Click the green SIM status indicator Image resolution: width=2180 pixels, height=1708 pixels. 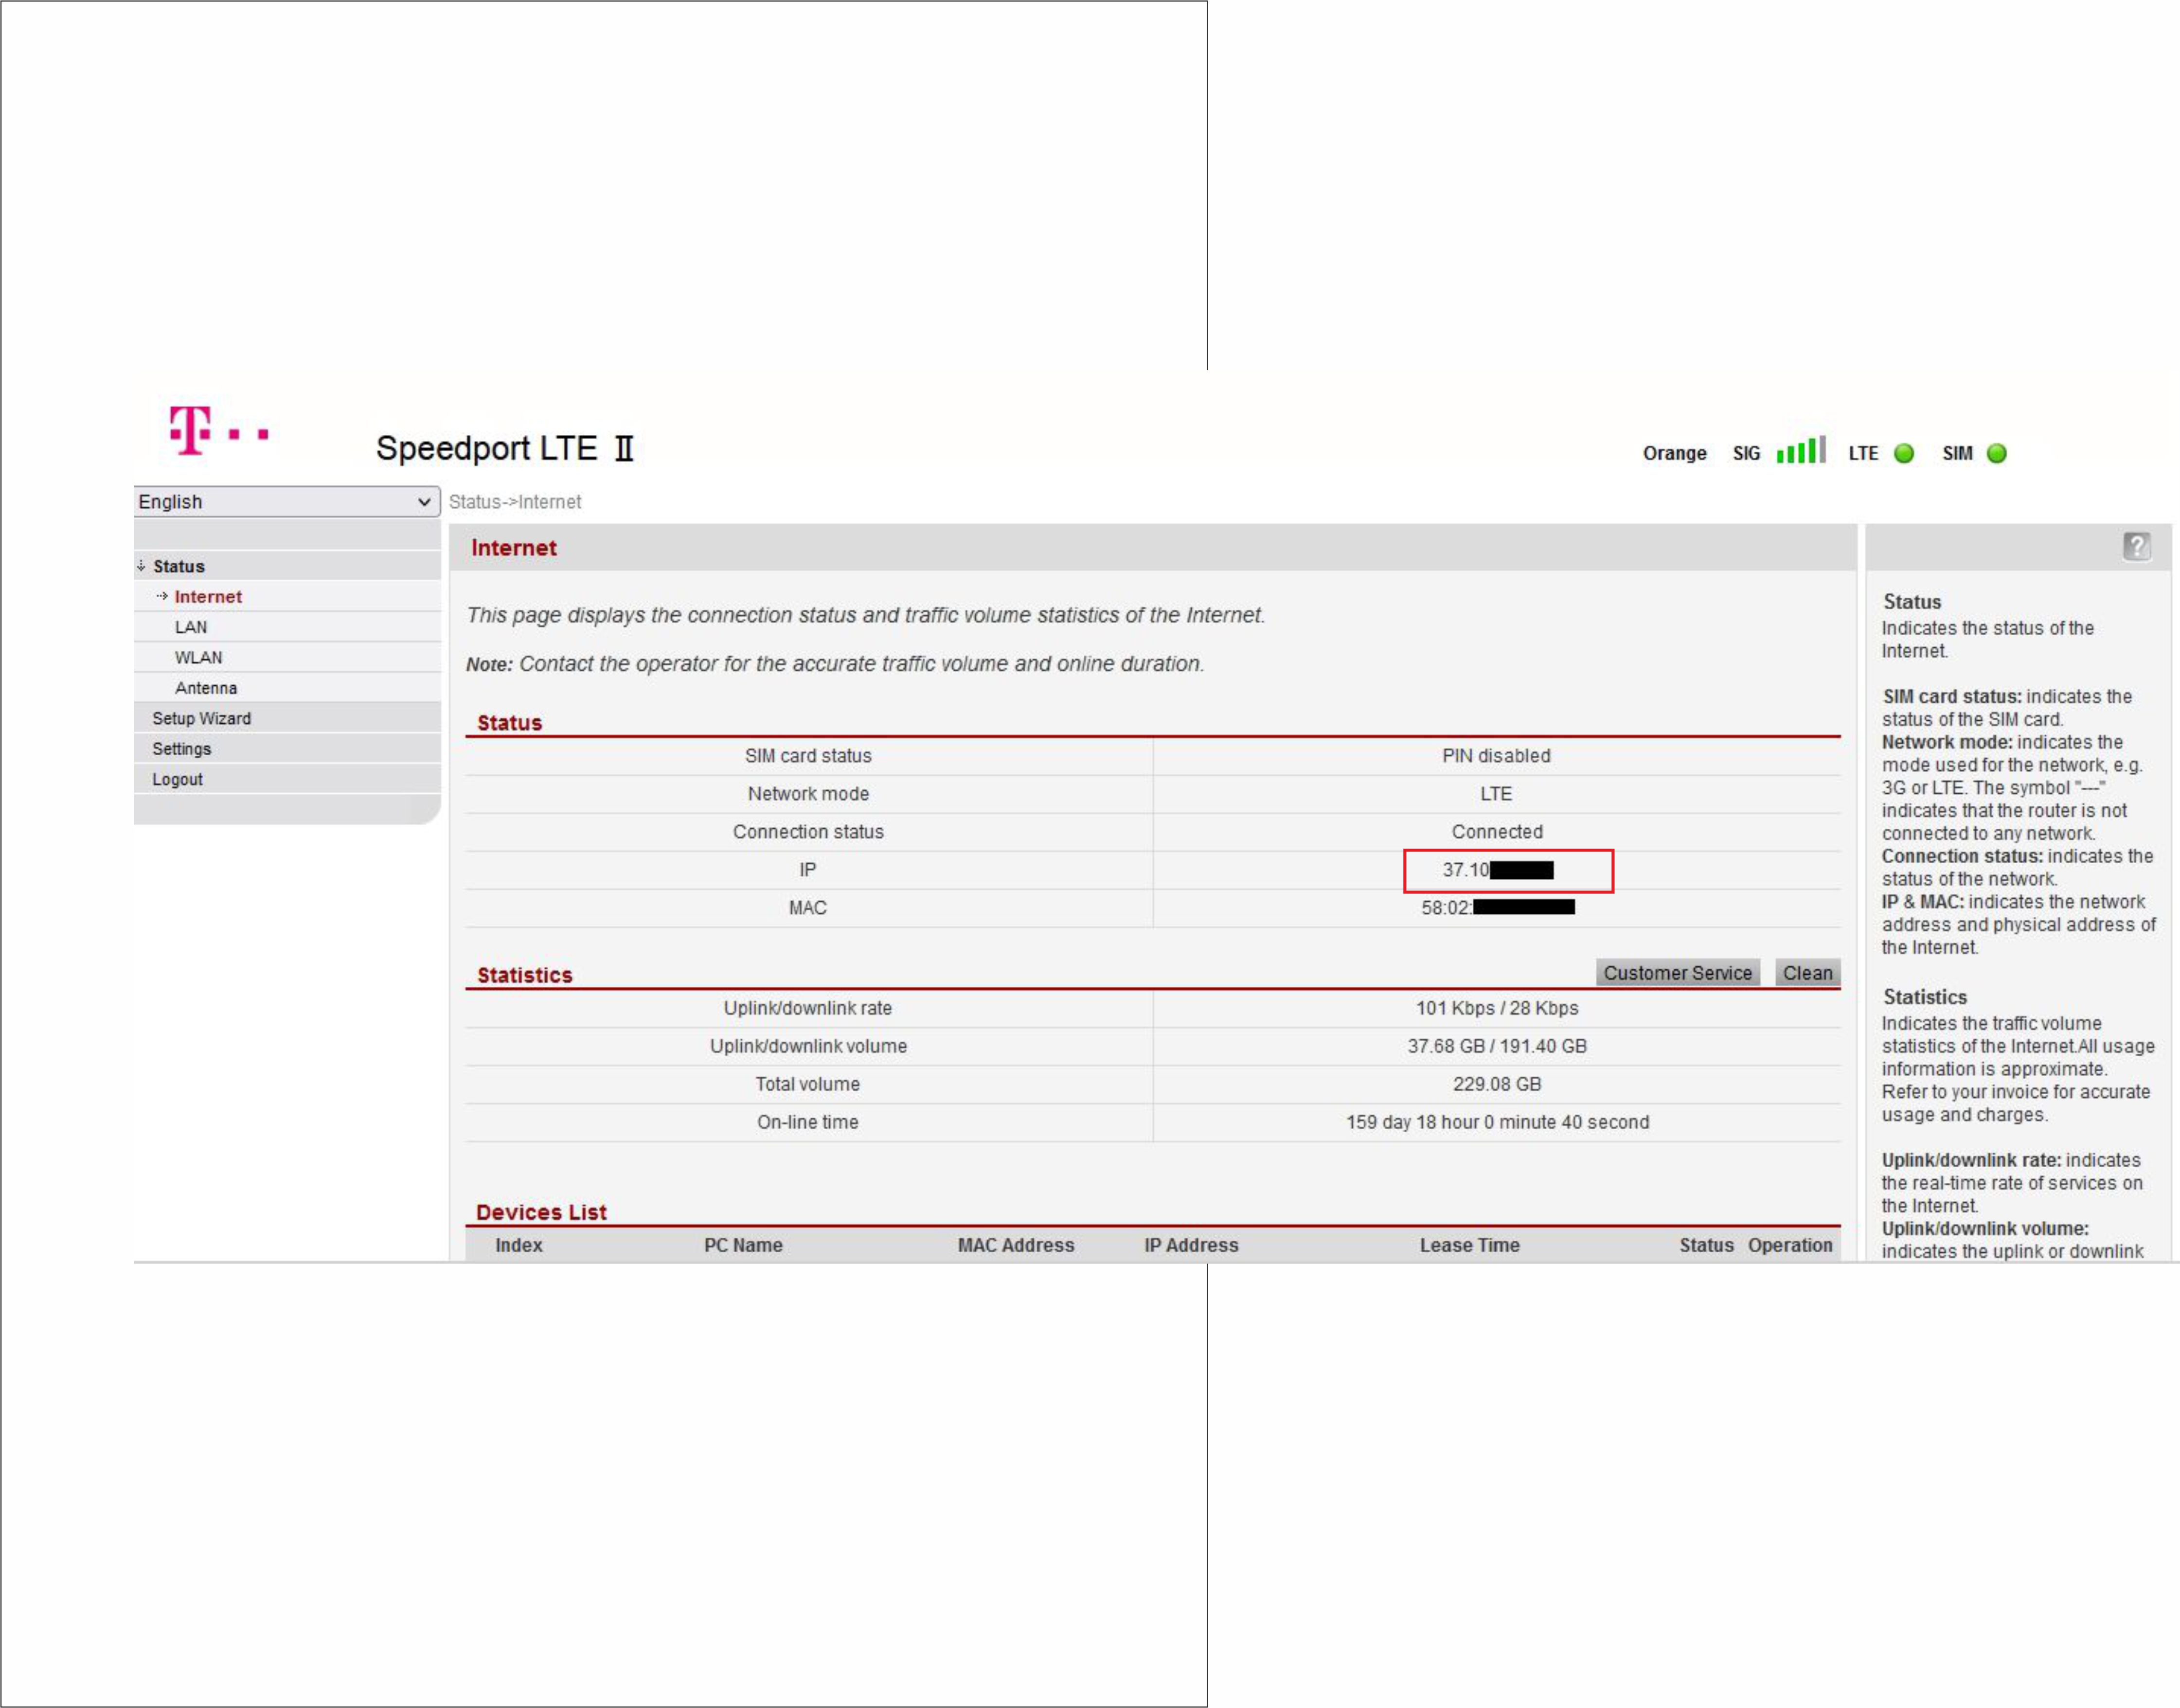[1996, 453]
